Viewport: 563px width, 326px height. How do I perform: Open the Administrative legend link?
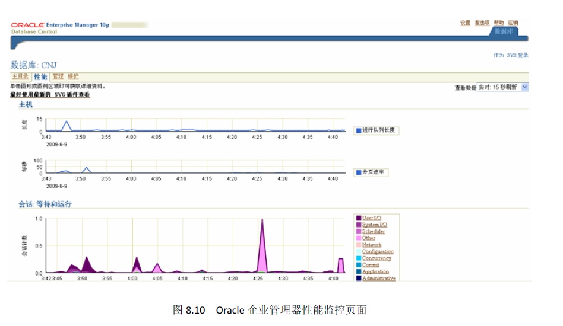point(379,278)
